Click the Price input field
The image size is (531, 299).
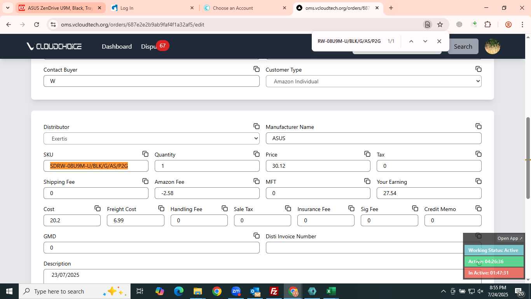coord(318,166)
